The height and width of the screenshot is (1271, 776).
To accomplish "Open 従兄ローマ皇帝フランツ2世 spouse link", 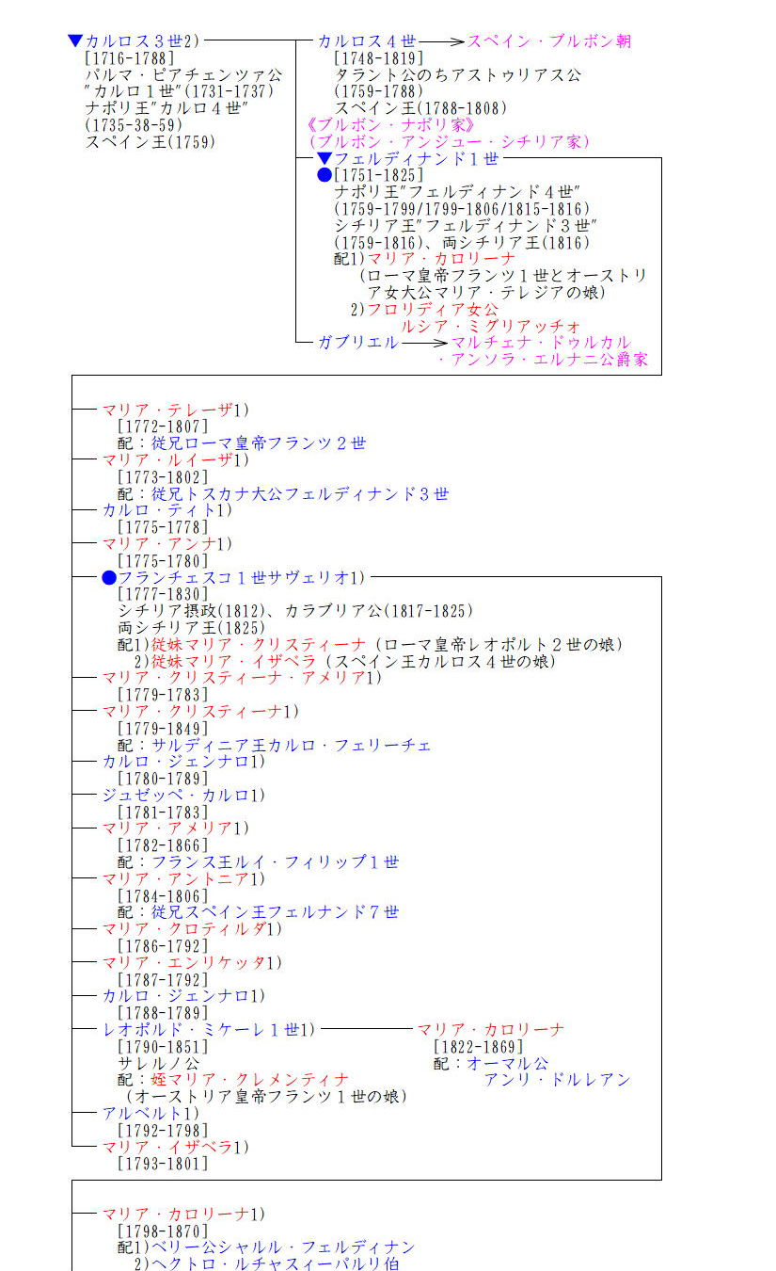I will (x=259, y=443).
